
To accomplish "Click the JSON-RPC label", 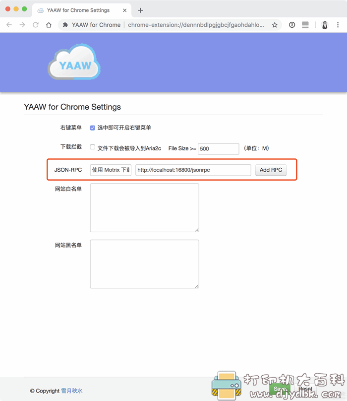I will pos(68,170).
